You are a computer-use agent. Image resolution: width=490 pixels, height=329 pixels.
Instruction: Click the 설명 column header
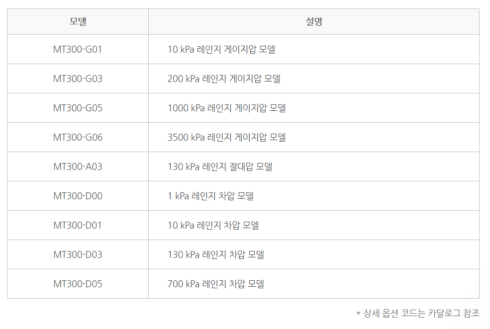[x=314, y=21]
